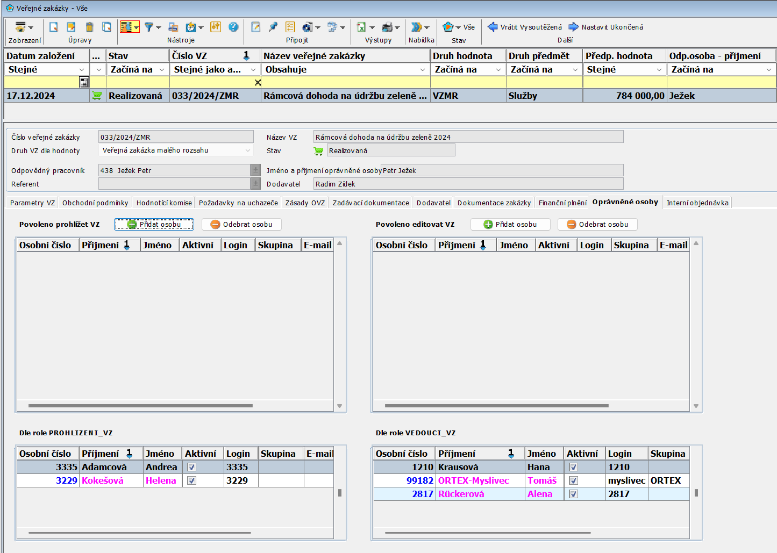Open the Obsahuje filter dropdown
Image resolution: width=777 pixels, height=553 pixels.
pos(422,70)
